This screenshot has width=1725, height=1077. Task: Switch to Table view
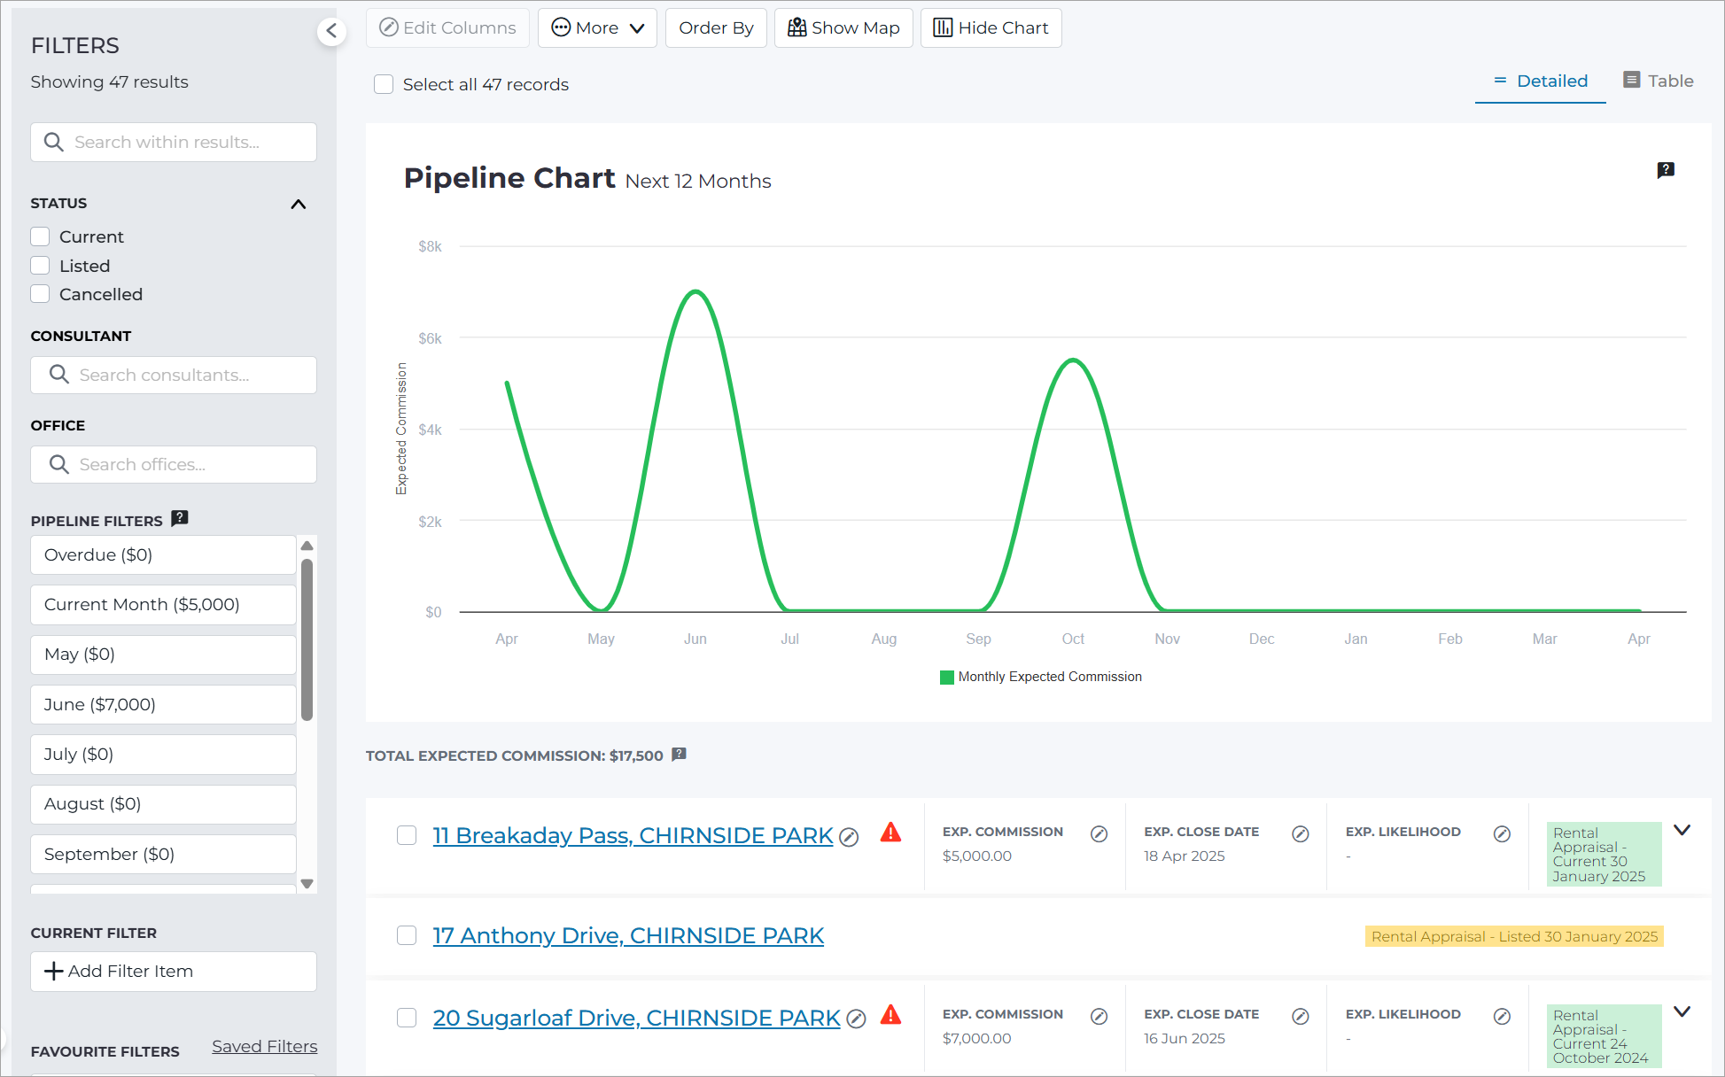click(x=1659, y=81)
